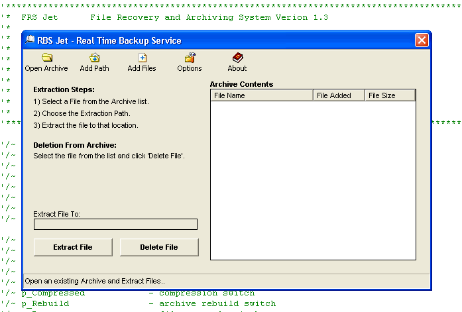
Task: Click the About book icon
Action: pos(237,58)
